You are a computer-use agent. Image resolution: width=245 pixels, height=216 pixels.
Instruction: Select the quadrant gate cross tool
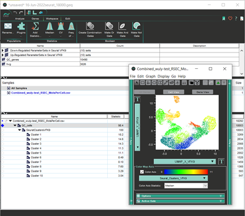(x=148, y=83)
